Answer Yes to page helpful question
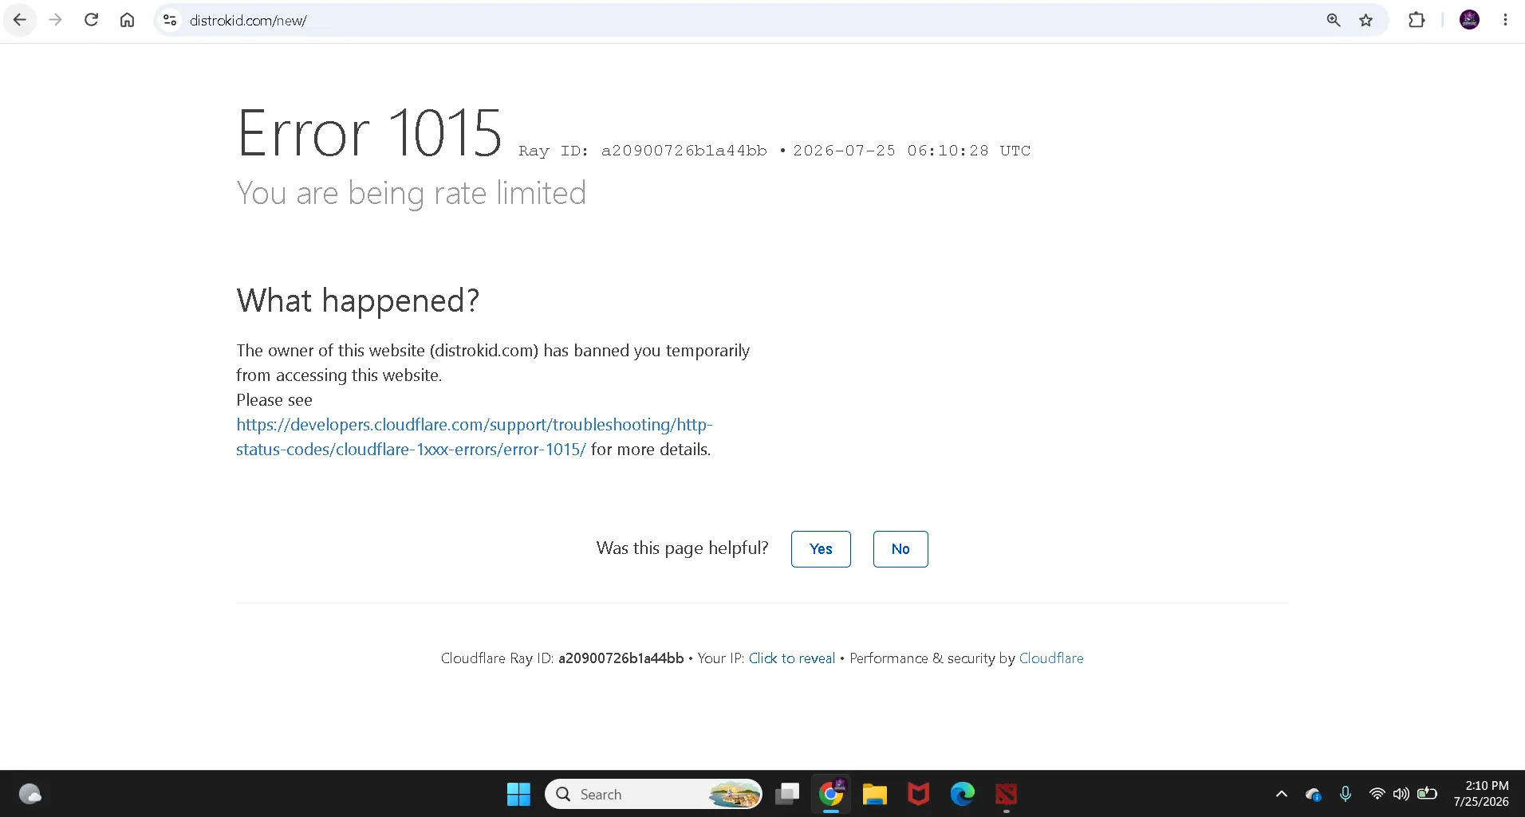 821,549
